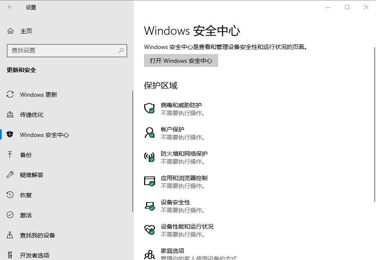Click the 应用和浏览器控制 window icon
The image size is (376, 260).
149,181
